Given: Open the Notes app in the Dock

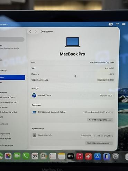Looking at the screenshot, I should click(62, 156).
